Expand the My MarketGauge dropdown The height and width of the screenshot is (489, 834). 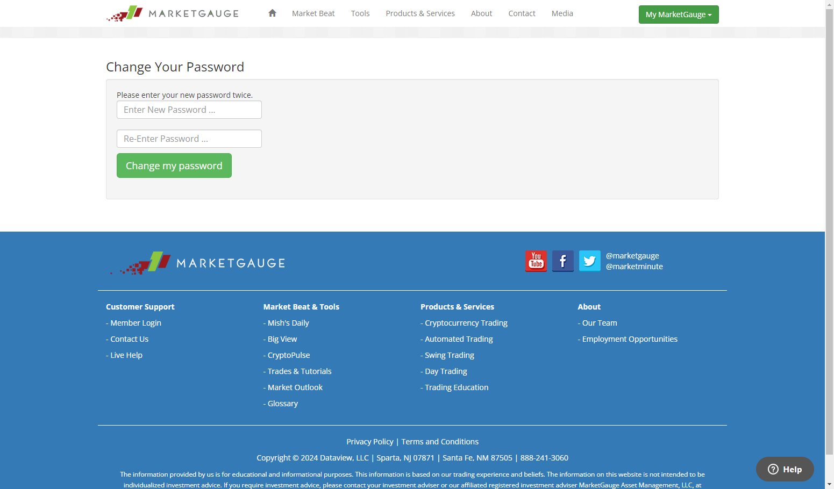tap(679, 15)
